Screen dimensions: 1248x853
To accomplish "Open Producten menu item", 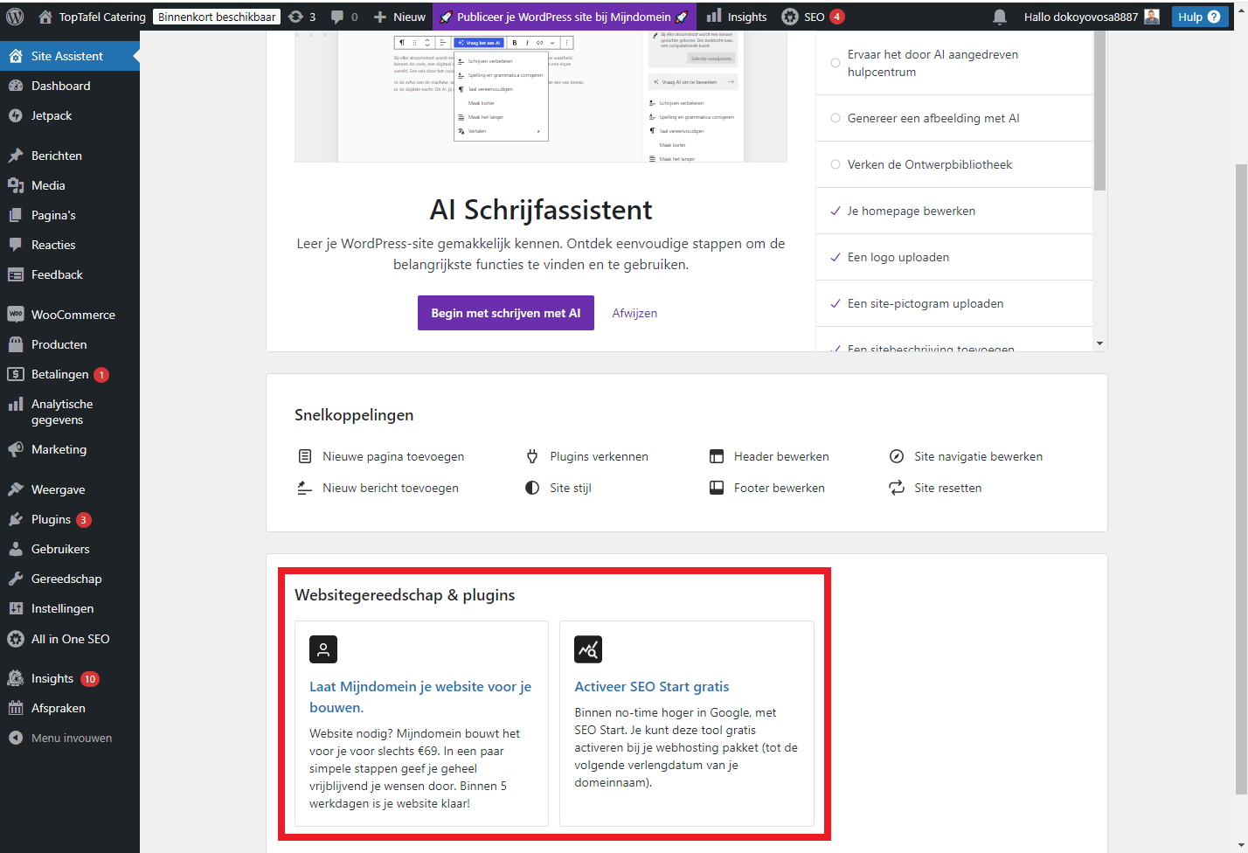I will pos(70,344).
